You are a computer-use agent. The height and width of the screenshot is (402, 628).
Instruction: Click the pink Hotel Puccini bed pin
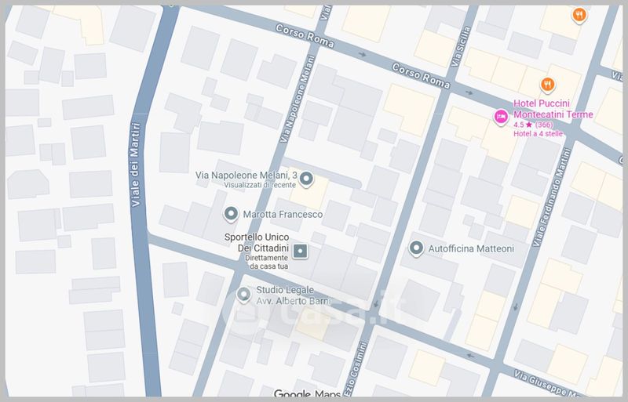(500, 117)
